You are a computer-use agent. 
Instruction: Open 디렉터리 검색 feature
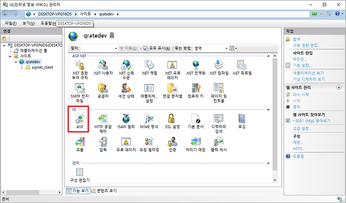point(219,124)
